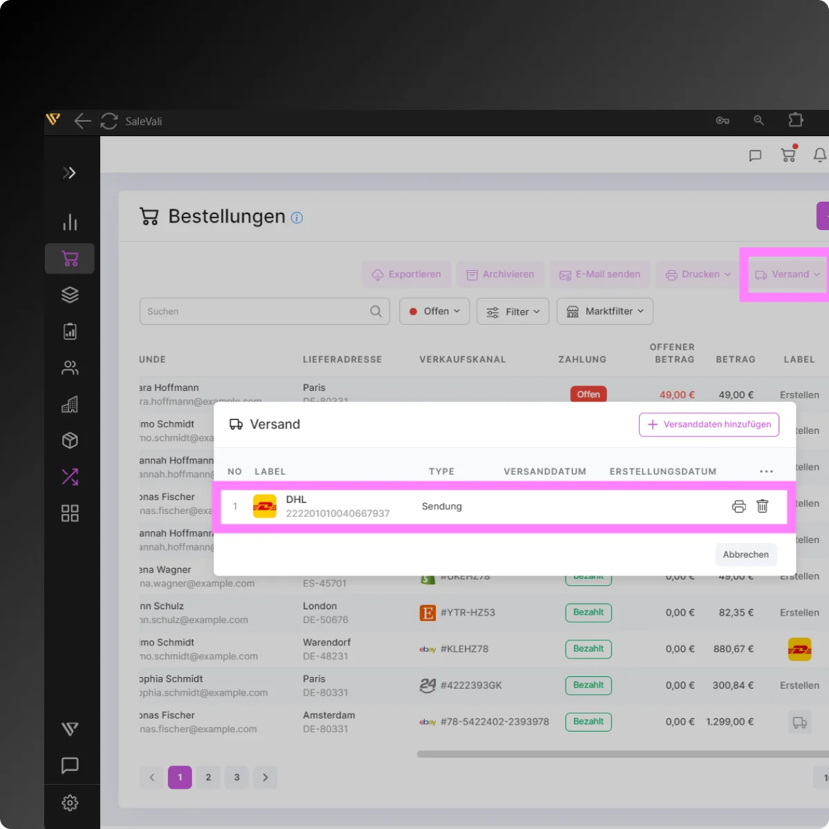Open the layers icon in sidebar
This screenshot has height=829, width=829.
[70, 295]
